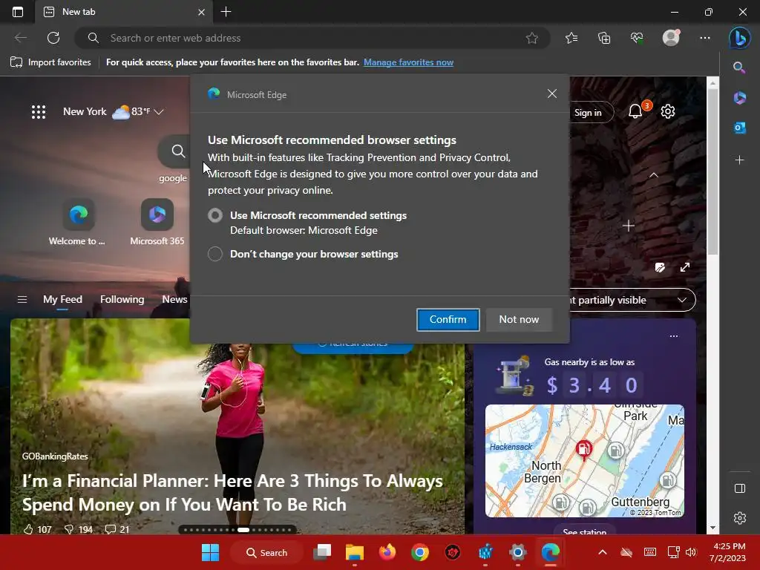
Task: Launch Firefox from the taskbar
Action: [x=387, y=552]
